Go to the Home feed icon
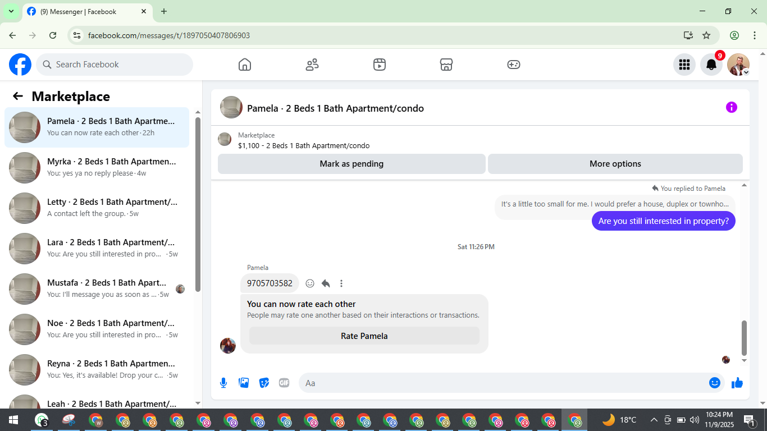The width and height of the screenshot is (767, 431). pos(245,65)
